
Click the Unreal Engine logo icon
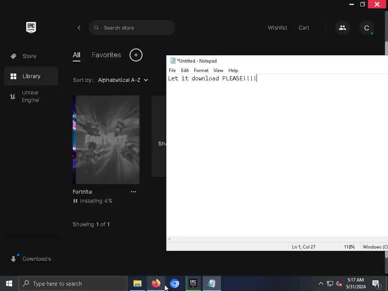(x=13, y=96)
